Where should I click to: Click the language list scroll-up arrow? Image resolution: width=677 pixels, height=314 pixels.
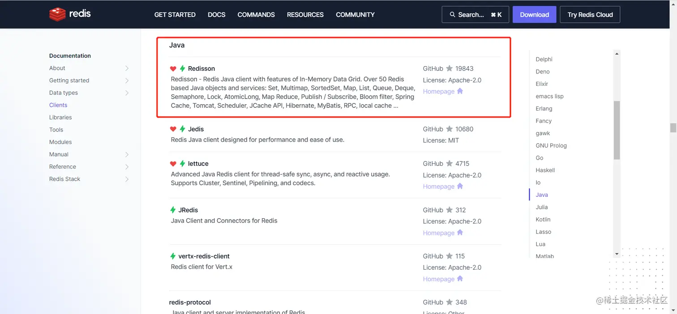point(617,54)
